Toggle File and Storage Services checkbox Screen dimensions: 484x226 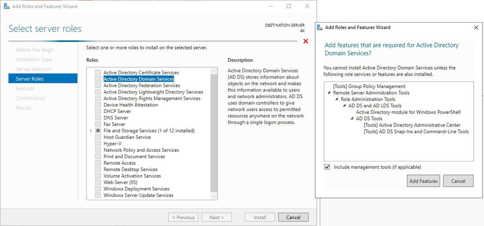tap(98, 131)
